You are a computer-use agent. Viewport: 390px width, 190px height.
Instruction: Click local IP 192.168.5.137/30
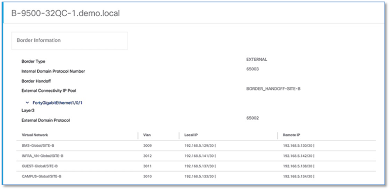pos(199,166)
